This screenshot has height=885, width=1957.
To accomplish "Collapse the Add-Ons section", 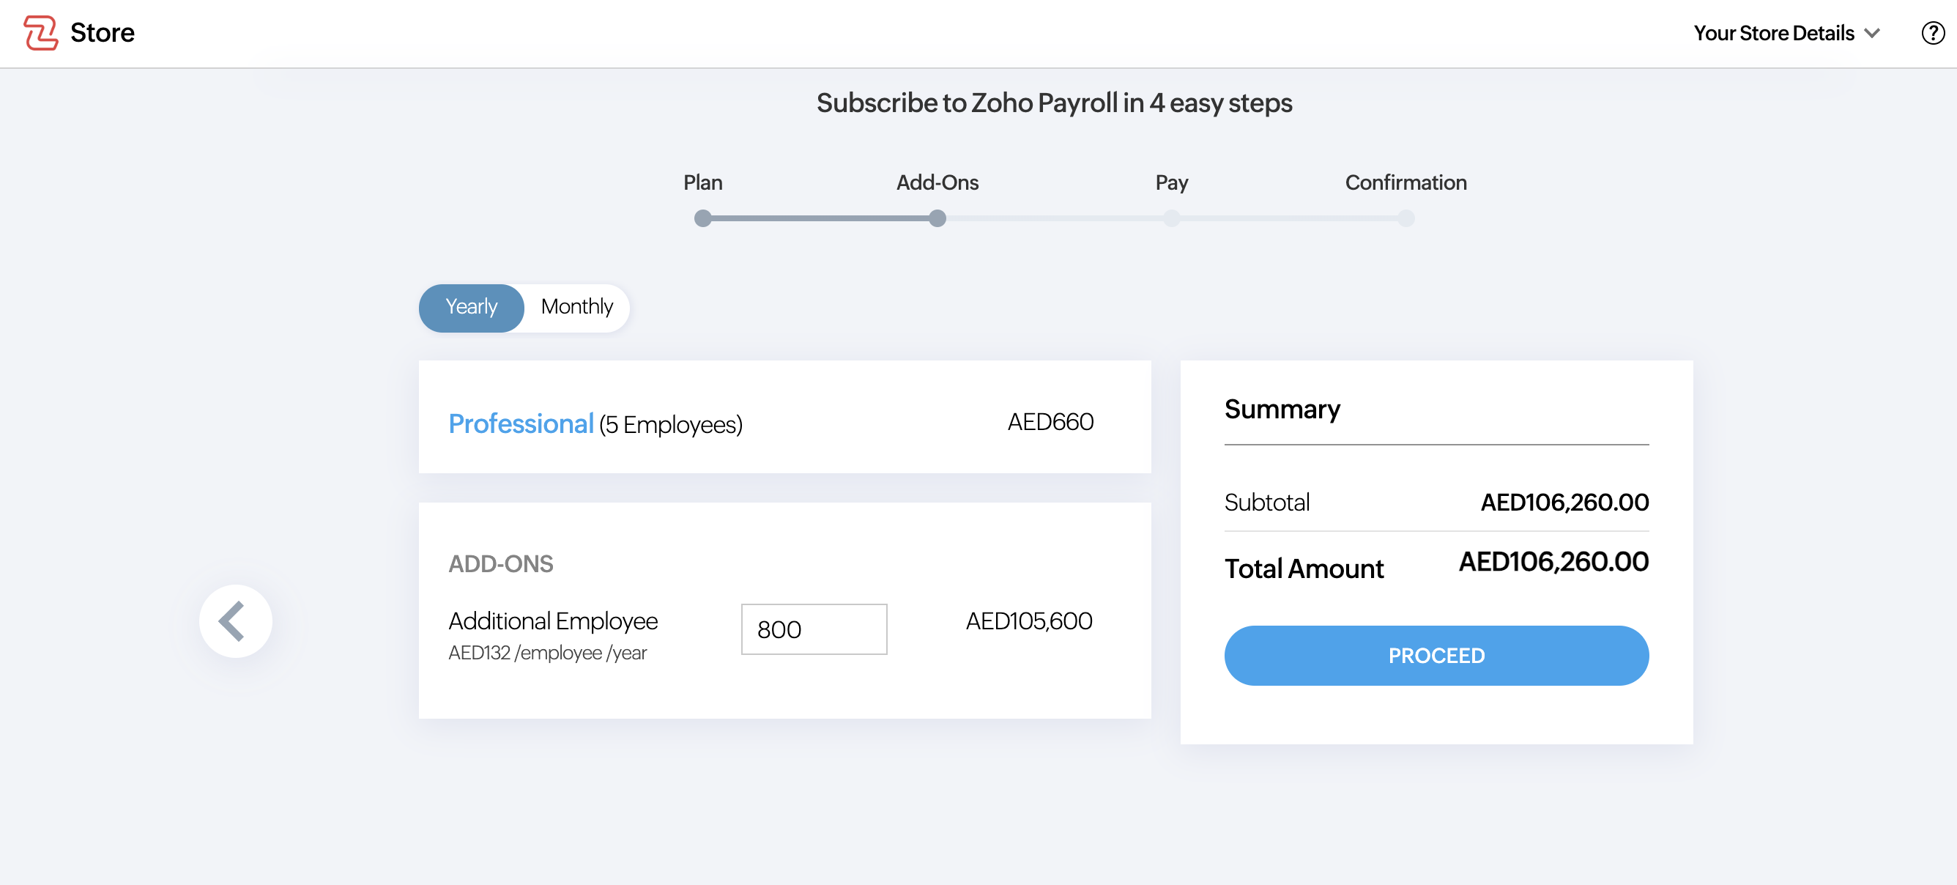I will 501,563.
